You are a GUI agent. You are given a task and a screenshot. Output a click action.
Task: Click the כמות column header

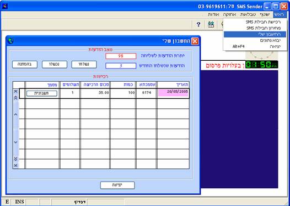pos(123,84)
